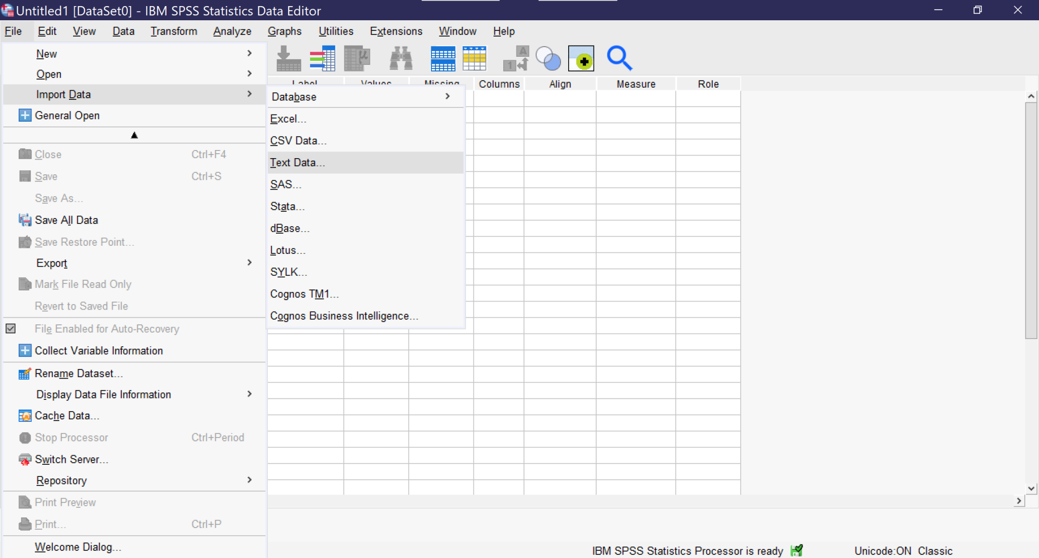Open the Analyze menu
The image size is (1039, 558).
(232, 31)
